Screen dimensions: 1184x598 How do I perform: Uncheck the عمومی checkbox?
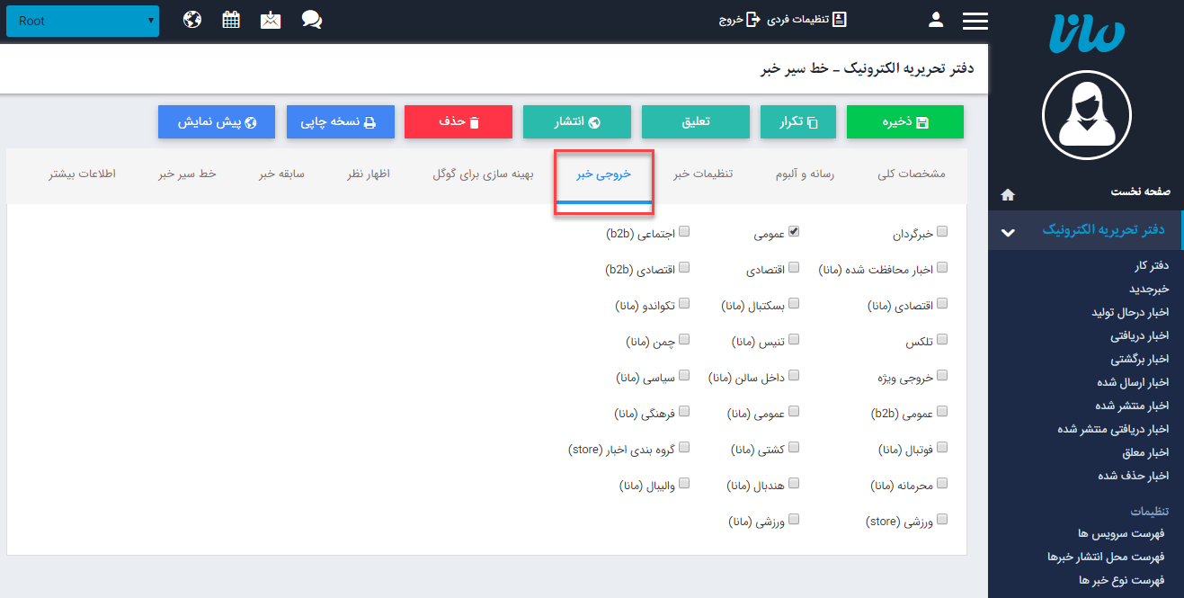coord(793,231)
